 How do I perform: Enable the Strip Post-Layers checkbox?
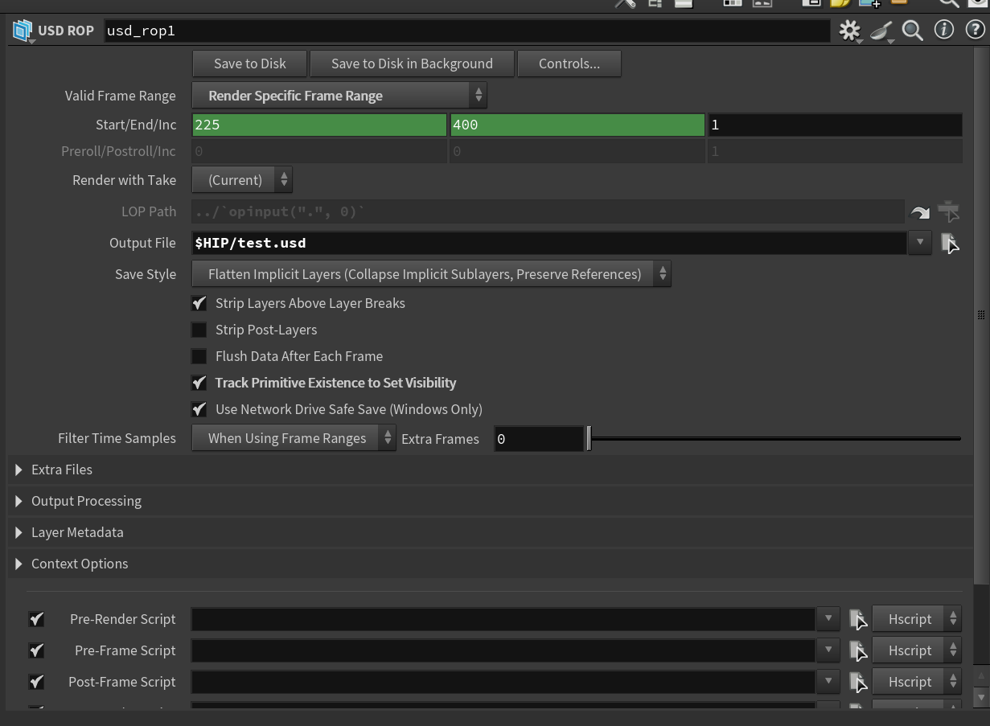point(199,330)
